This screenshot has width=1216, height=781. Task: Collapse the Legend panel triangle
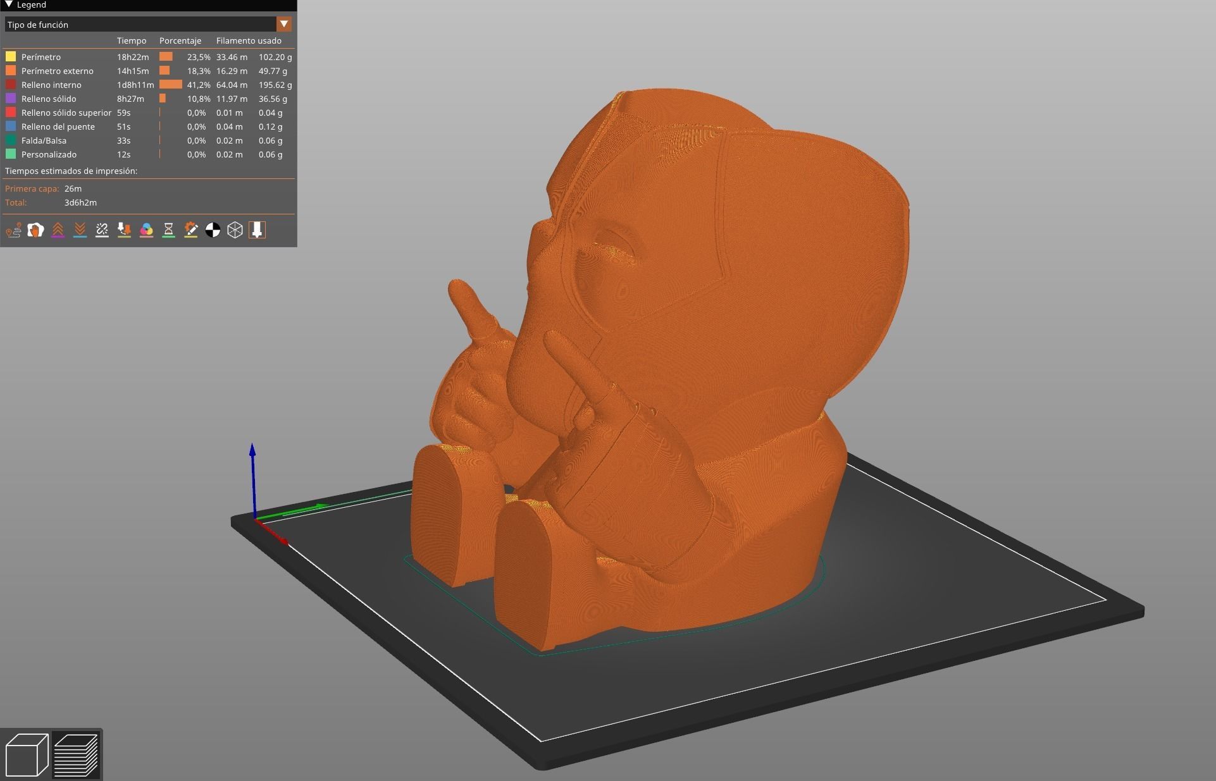click(x=9, y=4)
